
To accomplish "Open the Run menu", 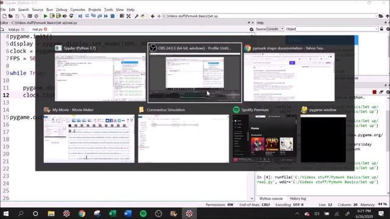I will [50, 10].
